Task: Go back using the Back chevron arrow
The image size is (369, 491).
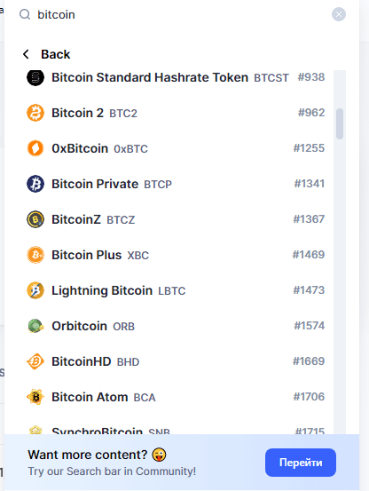Action: [26, 54]
